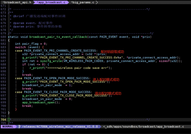Click the syscfg_write function call
The width and height of the screenshot is (191, 134).
tap(51, 61)
